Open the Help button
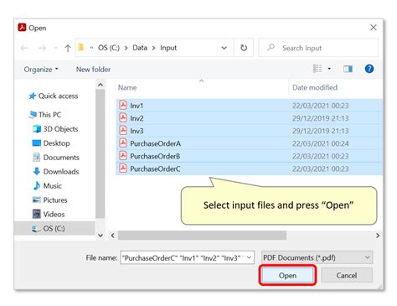 click(369, 69)
